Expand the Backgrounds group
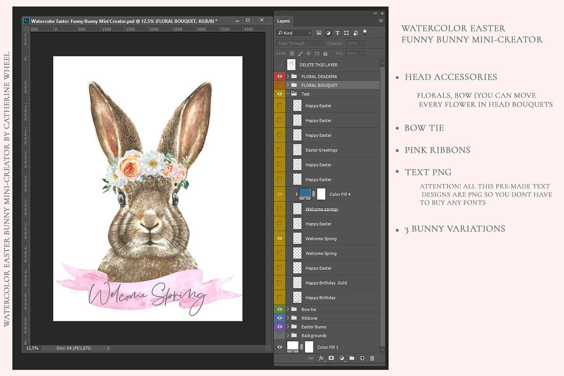This screenshot has height=376, width=564. (x=288, y=335)
